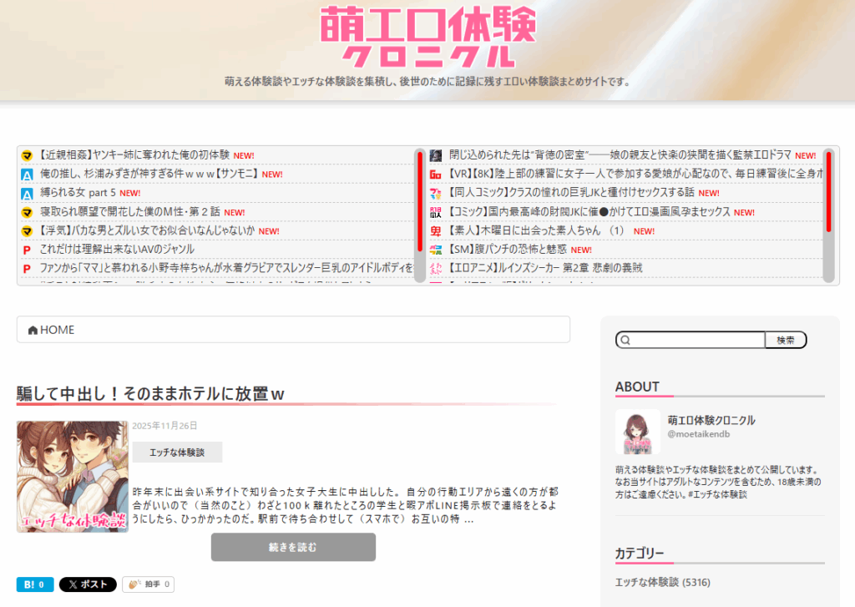Image resolution: width=855 pixels, height=607 pixels.
Task: Click the home icon on the HOME breadcrumb
Action: point(33,329)
